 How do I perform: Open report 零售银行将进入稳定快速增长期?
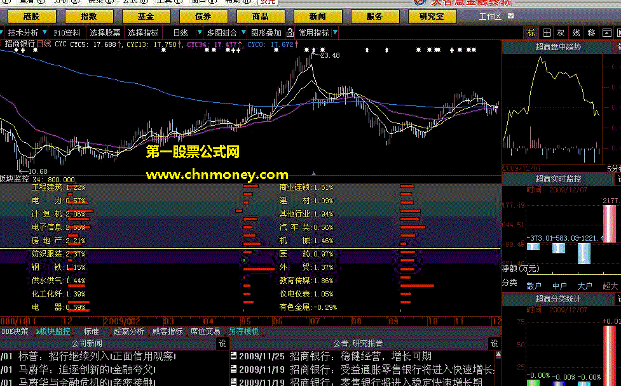411,382
